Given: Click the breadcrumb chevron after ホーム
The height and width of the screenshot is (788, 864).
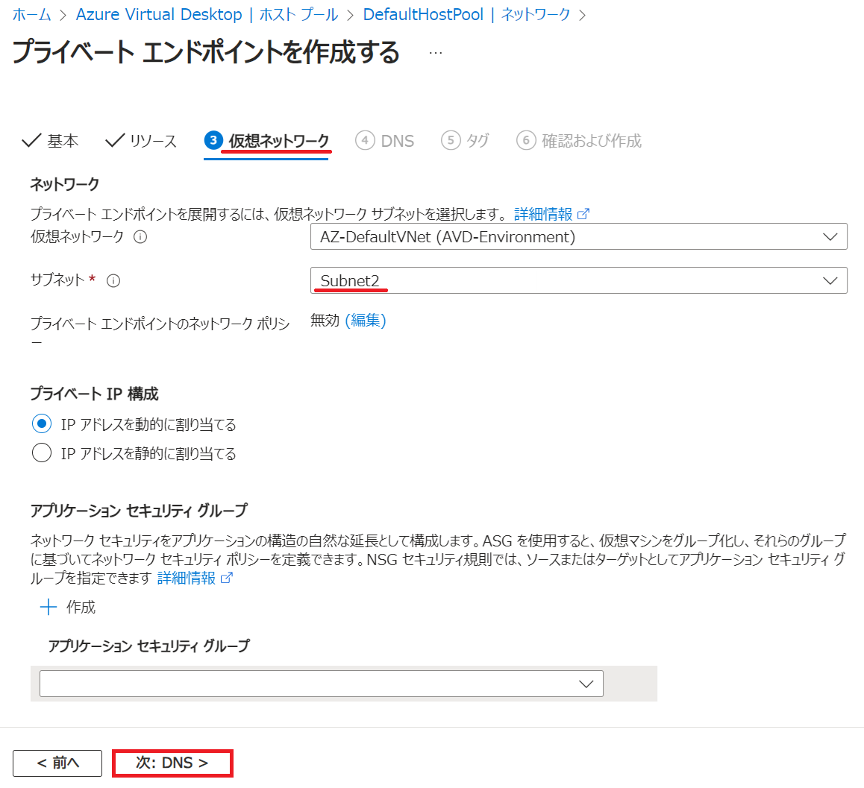Looking at the screenshot, I should [63, 16].
